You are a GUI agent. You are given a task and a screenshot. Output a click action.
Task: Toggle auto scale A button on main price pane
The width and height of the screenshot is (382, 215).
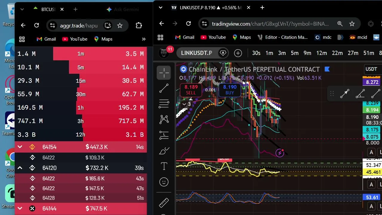371,152
